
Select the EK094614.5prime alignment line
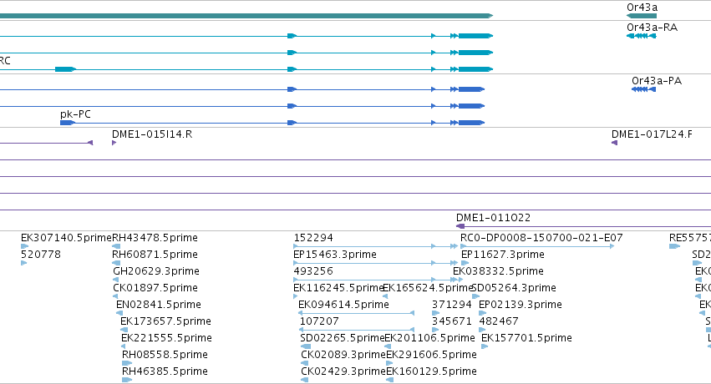[357, 313]
